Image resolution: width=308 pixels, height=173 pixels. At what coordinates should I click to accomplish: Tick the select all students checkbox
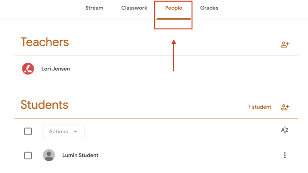click(28, 132)
